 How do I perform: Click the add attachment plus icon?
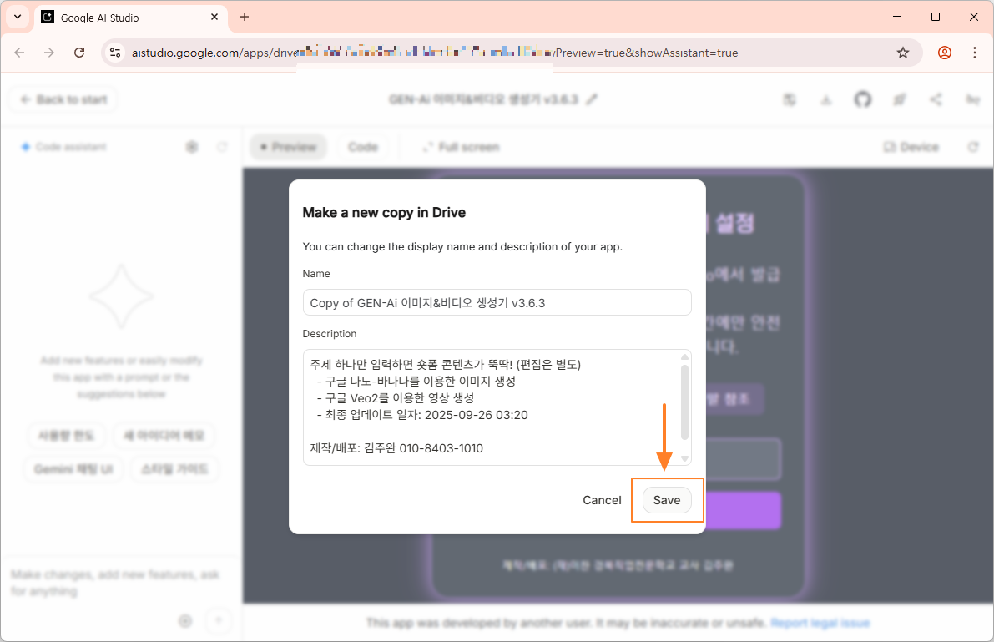pyautogui.click(x=185, y=620)
